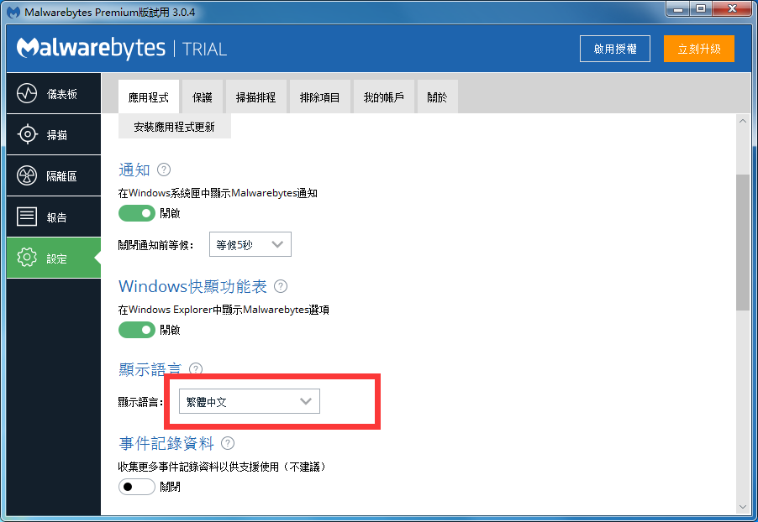Open help for 顯示語言 setting

pos(195,369)
